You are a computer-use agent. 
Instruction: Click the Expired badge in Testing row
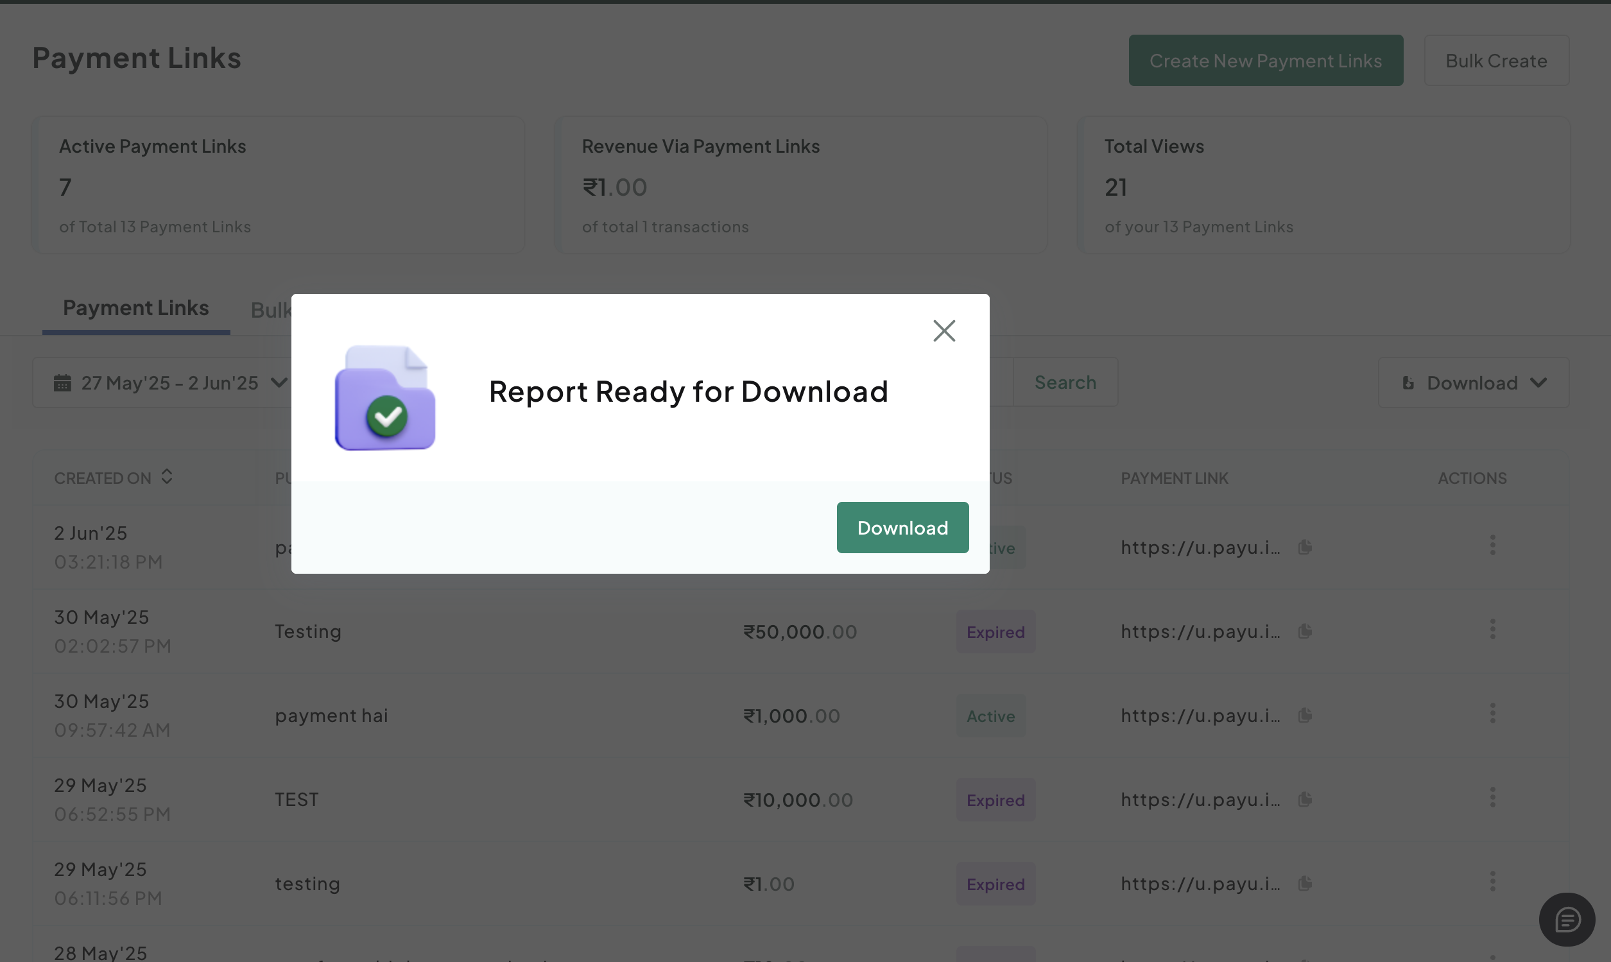(x=995, y=631)
